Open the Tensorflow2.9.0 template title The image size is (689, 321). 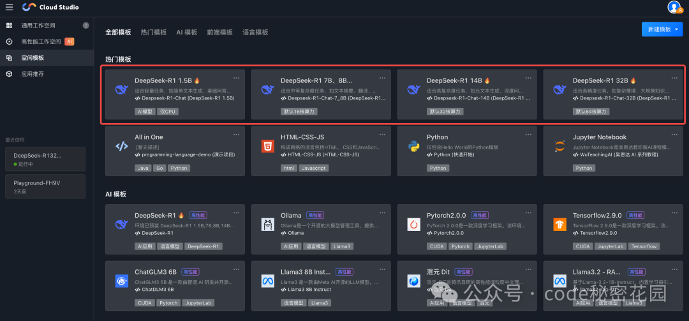pyautogui.click(x=597, y=216)
